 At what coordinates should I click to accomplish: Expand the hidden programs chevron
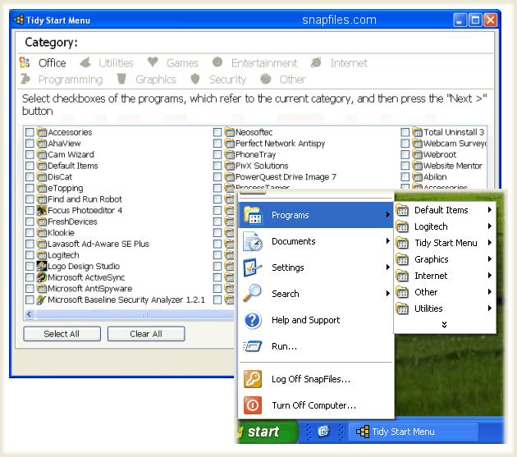pos(445,325)
